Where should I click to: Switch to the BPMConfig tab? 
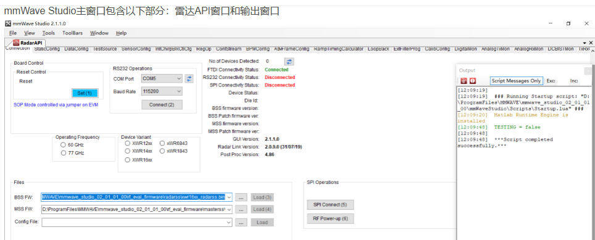click(x=257, y=49)
